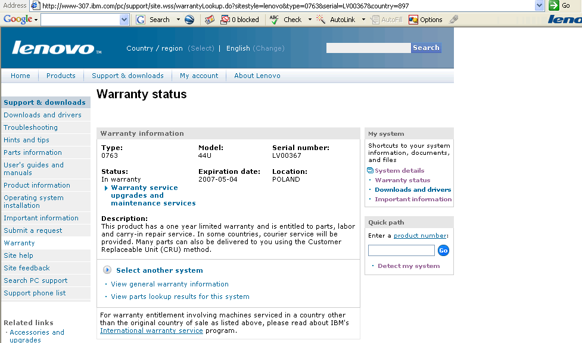The height and width of the screenshot is (343, 582).
Task: Click the product number link
Action: click(420, 236)
